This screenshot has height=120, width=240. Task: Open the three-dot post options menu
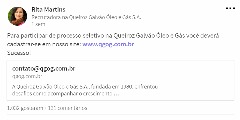click(230, 9)
